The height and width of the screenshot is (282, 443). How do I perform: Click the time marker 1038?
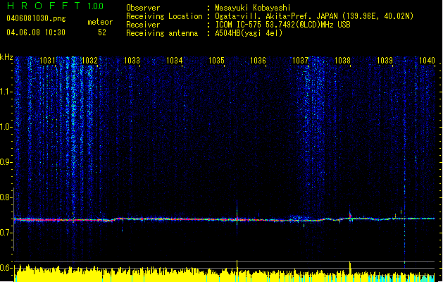342,61
